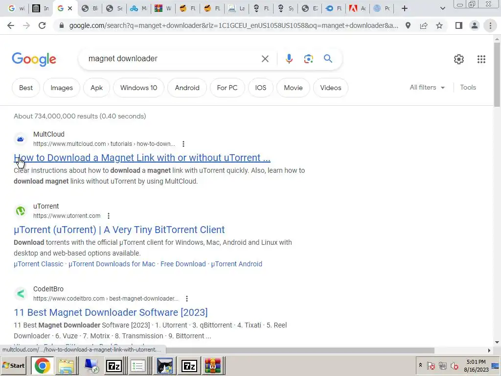Viewport: 501px width, 376px height.
Task: Open a new browser tab
Action: pos(405,8)
